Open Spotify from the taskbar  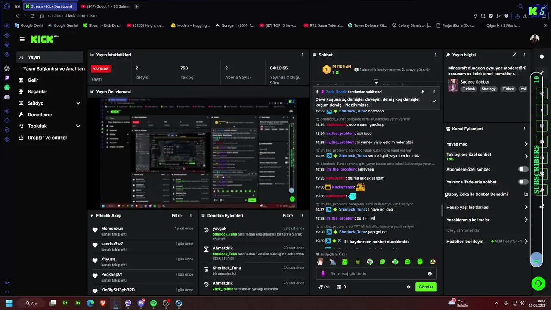pyautogui.click(x=154, y=303)
